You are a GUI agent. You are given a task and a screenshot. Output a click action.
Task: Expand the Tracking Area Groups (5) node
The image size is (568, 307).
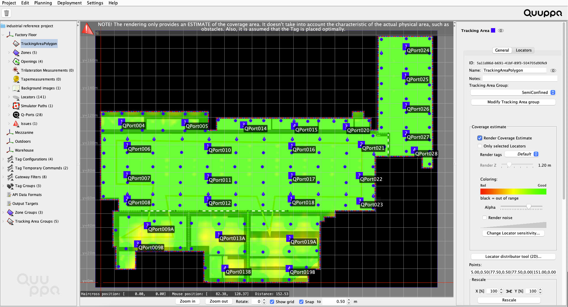[x=3, y=221]
